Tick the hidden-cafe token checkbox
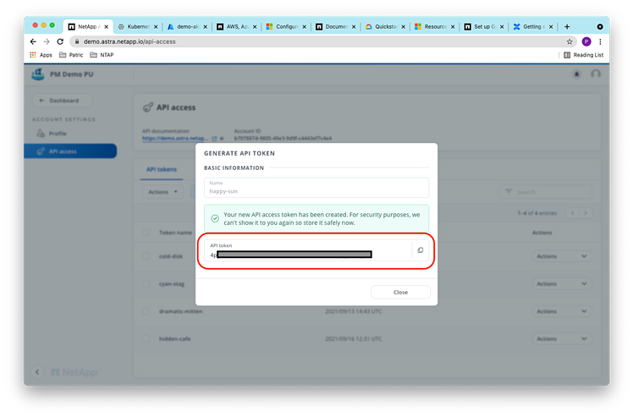The width and height of the screenshot is (633, 417). pos(146,337)
